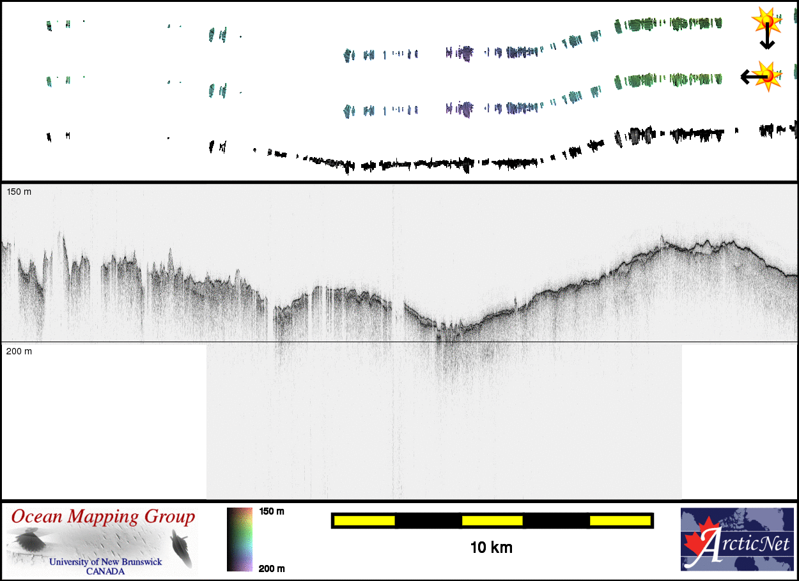Click the sun icon with downward arrow
Screen dimensions: 799x581
click(x=765, y=21)
